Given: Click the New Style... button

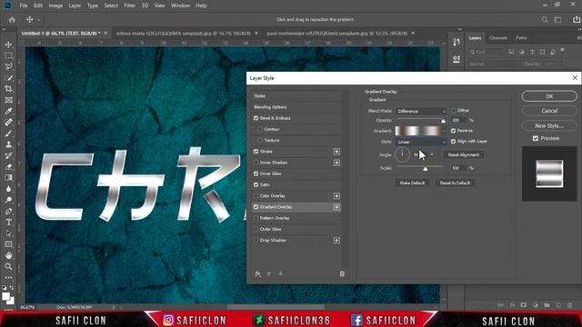Looking at the screenshot, I should click(x=549, y=125).
